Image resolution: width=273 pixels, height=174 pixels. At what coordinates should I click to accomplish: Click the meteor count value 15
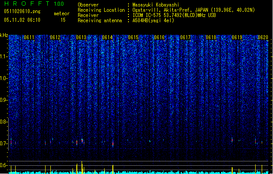pos(63,20)
